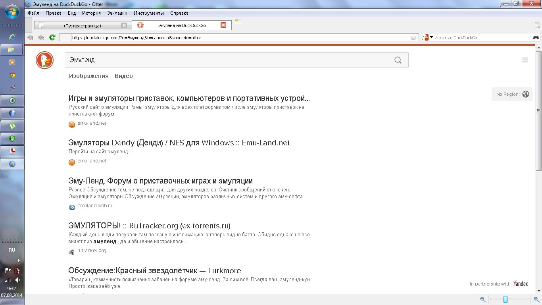Open the Справка menu
Viewport: 542px width, 305px height.
click(179, 13)
